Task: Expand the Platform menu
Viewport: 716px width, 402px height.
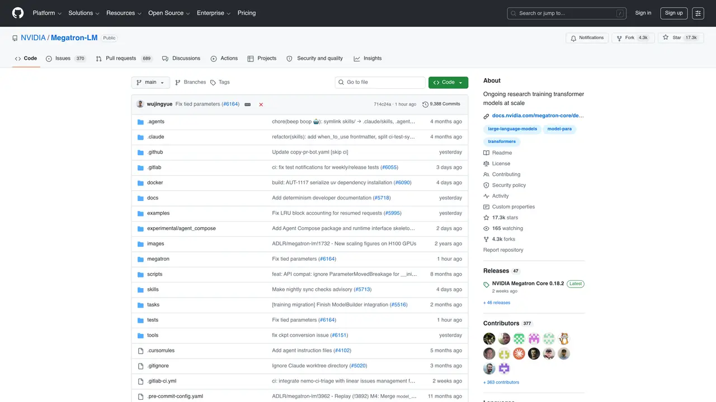Action: (46, 13)
